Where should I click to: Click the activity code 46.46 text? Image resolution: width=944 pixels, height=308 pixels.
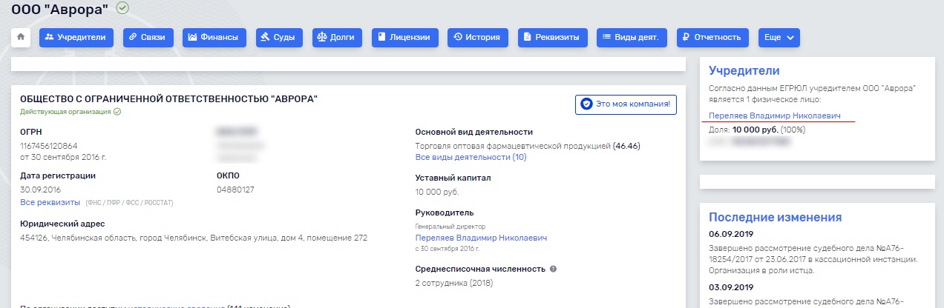tap(626, 146)
